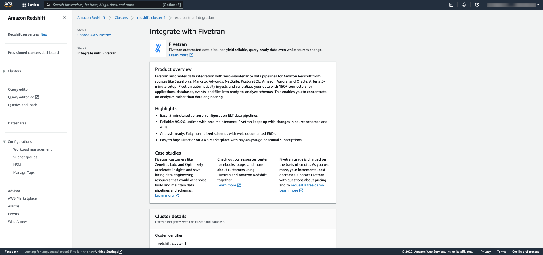The height and width of the screenshot is (255, 543).
Task: Focus the services search input field
Action: tap(114, 5)
